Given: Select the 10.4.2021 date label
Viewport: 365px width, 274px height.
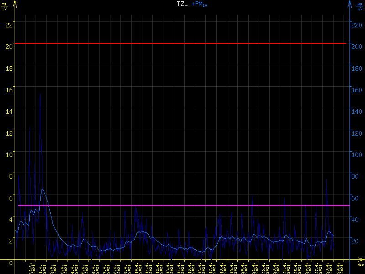Looking at the screenshot, I should [137, 268].
